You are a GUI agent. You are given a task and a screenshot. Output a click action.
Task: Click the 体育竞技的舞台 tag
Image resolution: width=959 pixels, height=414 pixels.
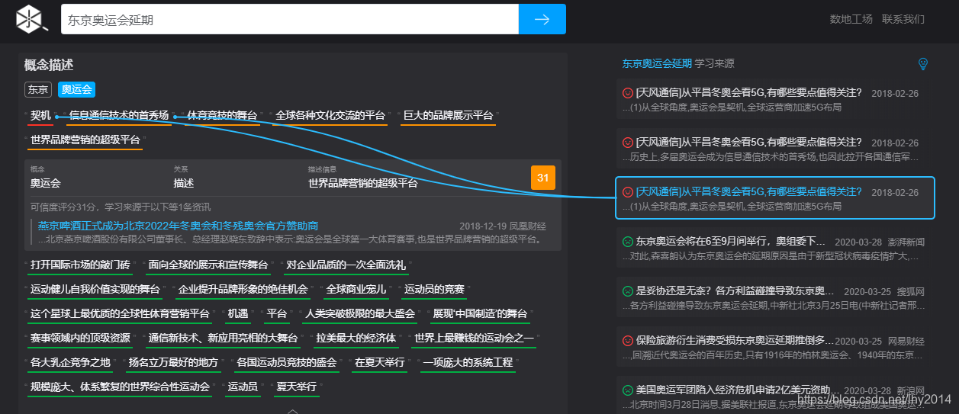click(x=222, y=116)
